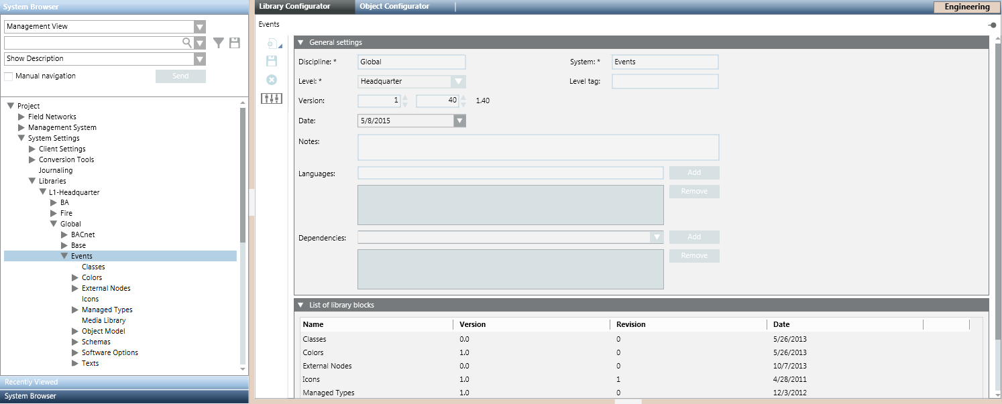This screenshot has width=1002, height=404.
Task: Click the filter funnel icon in System Browser
Action: coord(219,43)
